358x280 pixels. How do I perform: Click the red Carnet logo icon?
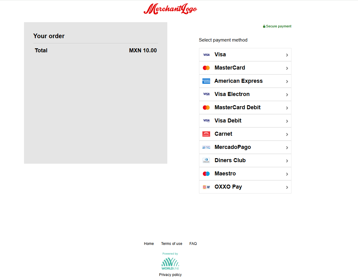pyautogui.click(x=206, y=134)
